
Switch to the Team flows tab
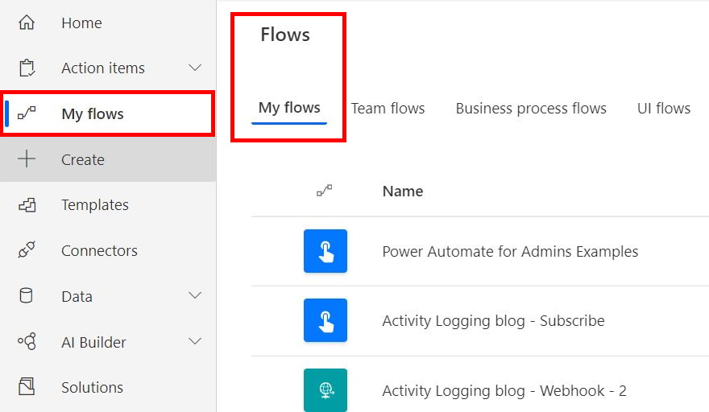[x=388, y=109]
